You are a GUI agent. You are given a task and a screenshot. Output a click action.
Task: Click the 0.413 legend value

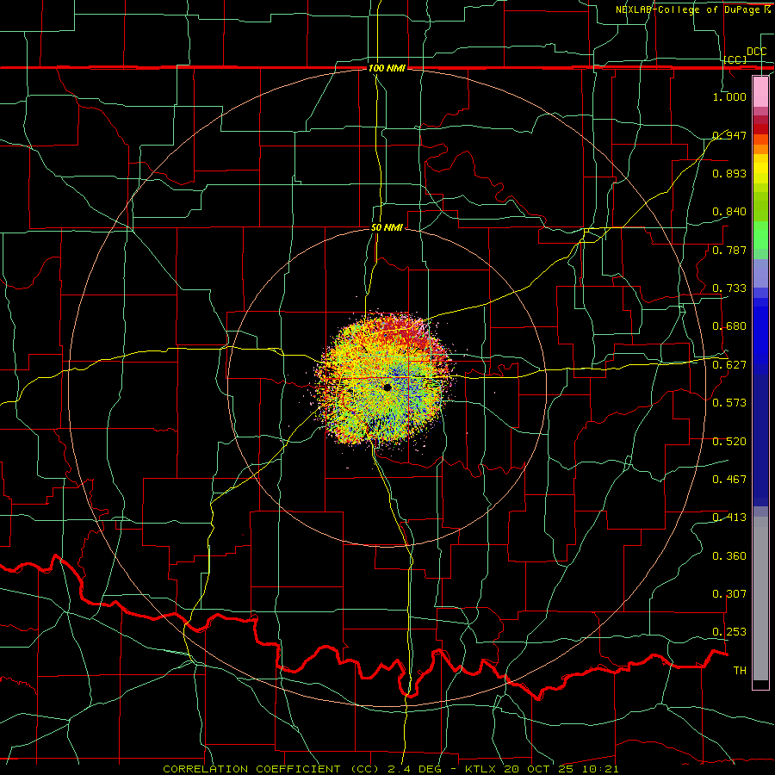729,518
